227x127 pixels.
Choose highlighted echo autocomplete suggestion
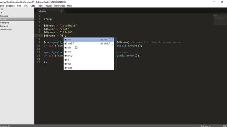pyautogui.click(x=89, y=40)
